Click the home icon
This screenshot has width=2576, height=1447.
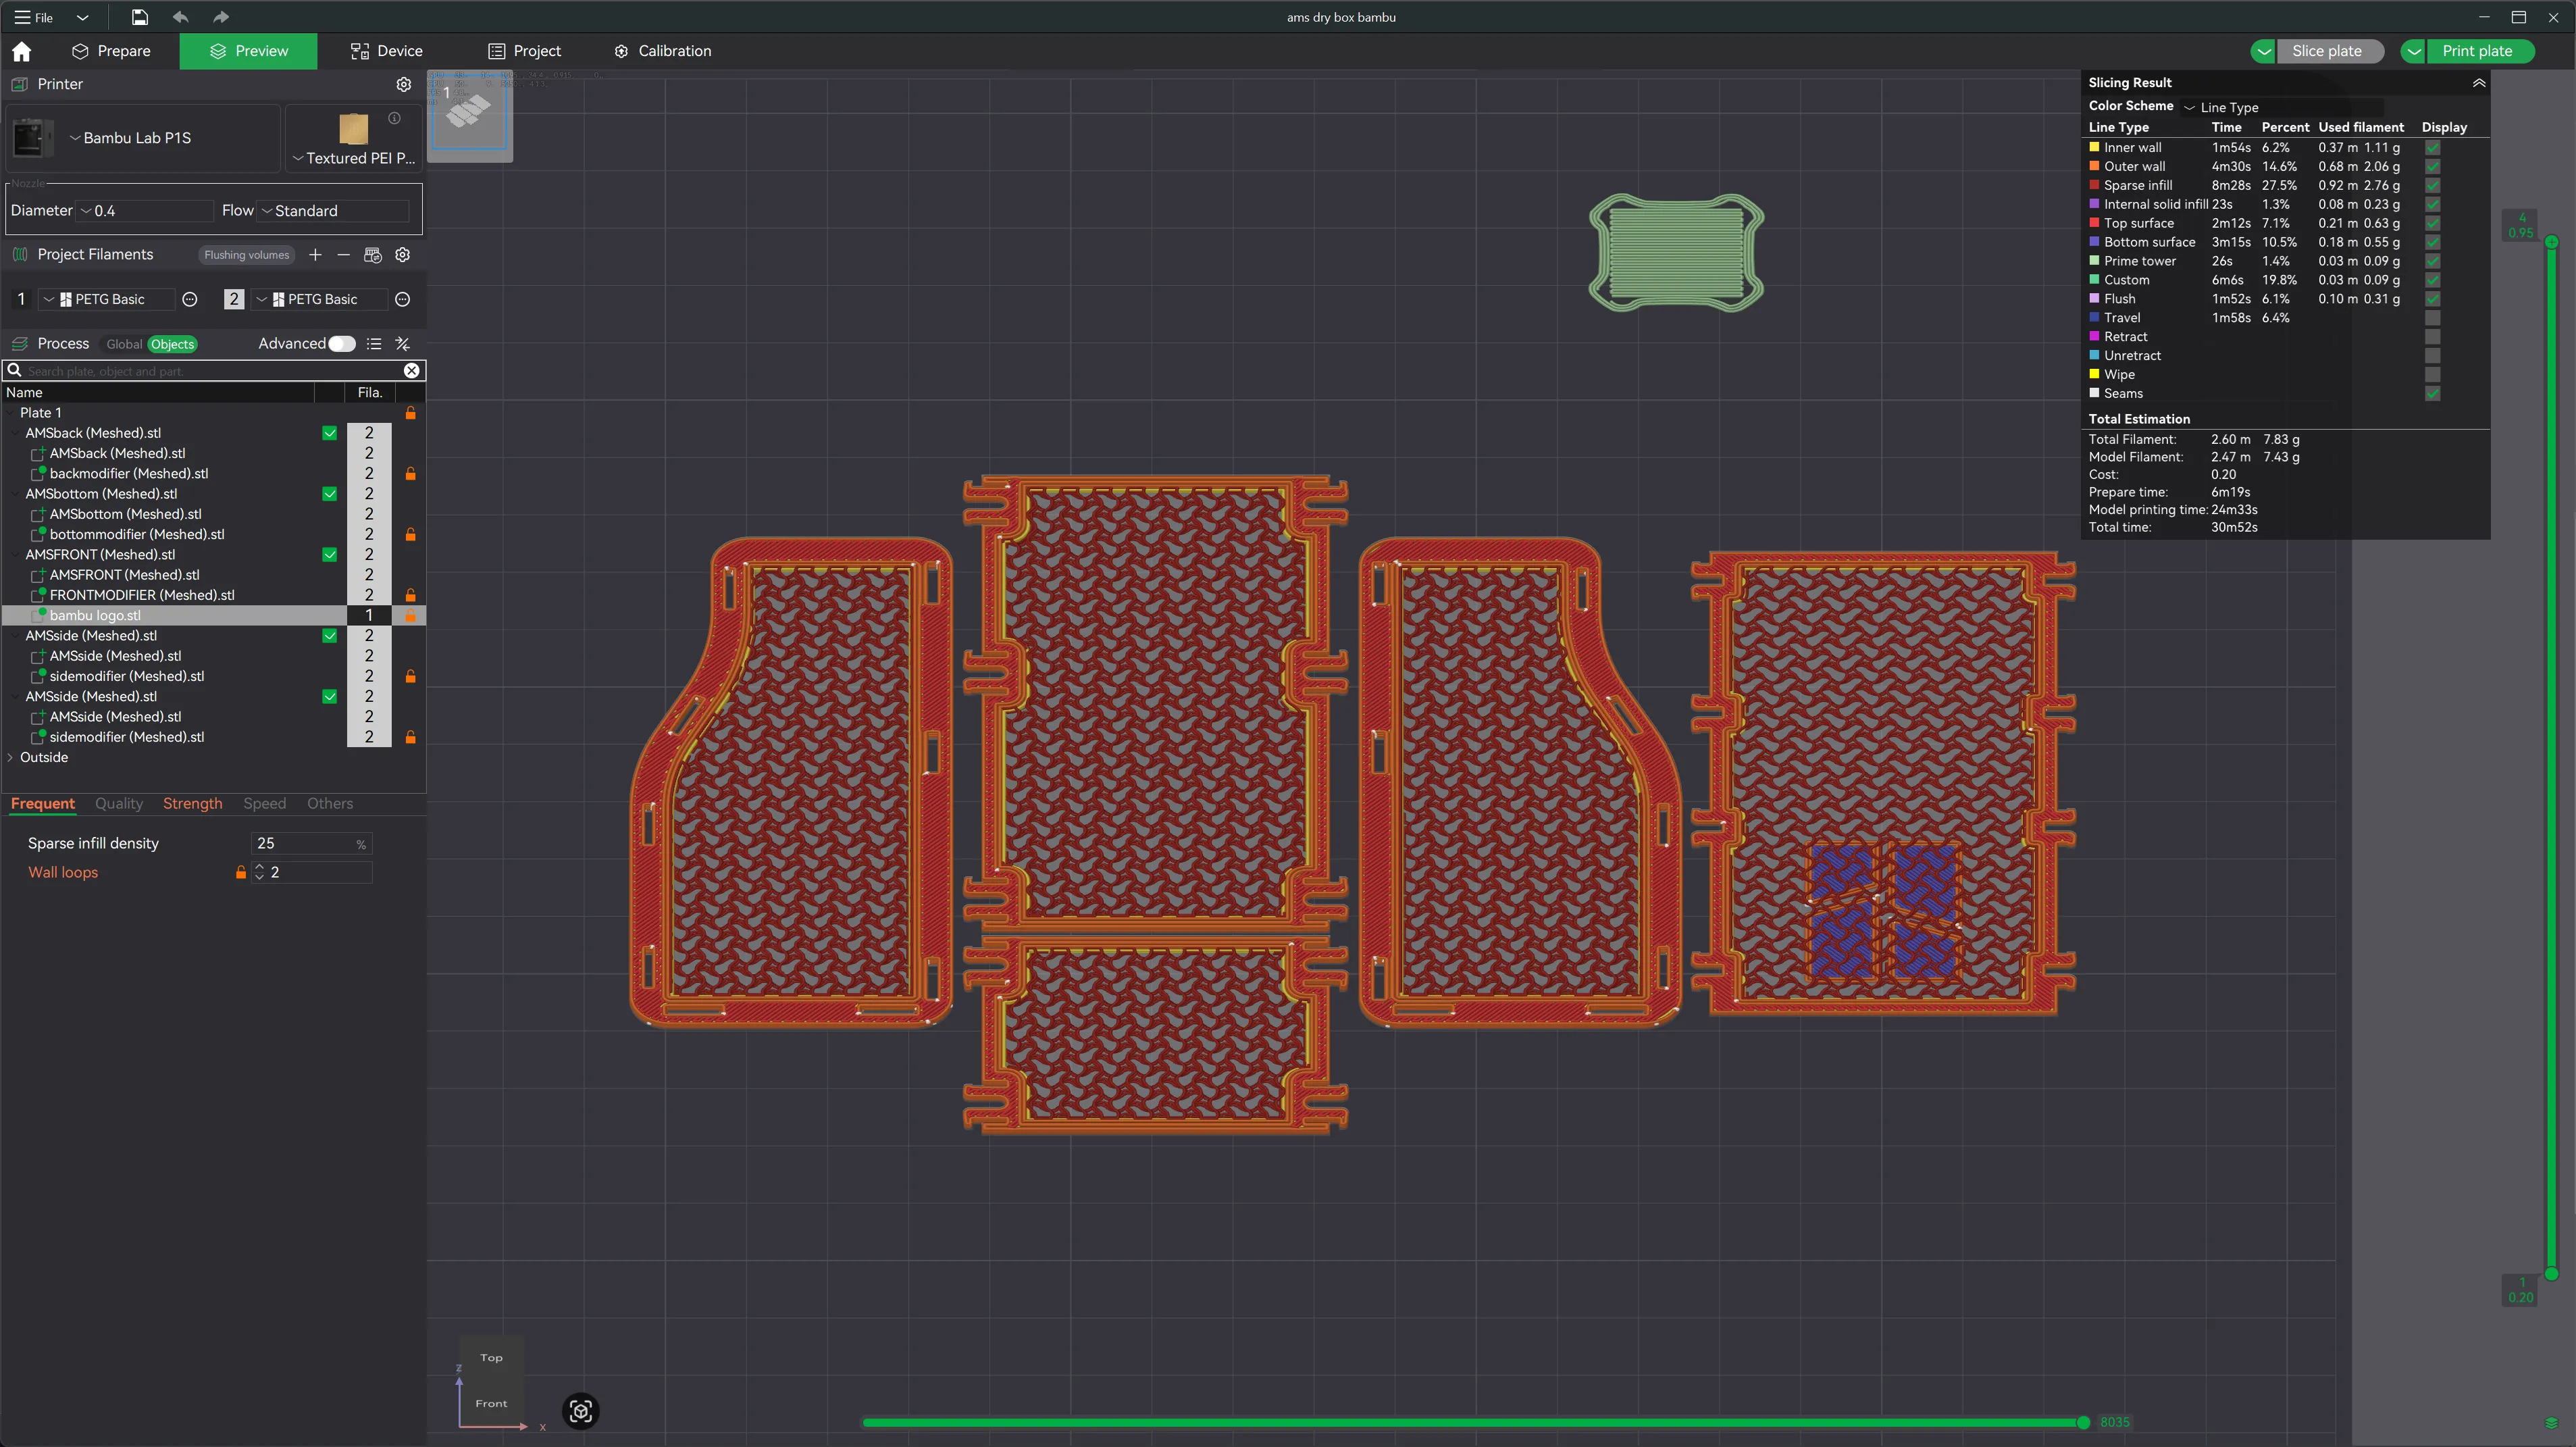tap(22, 51)
